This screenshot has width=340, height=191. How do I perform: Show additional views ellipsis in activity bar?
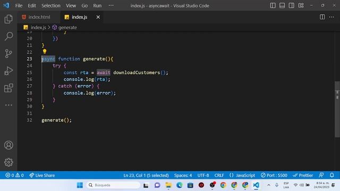pos(8,105)
